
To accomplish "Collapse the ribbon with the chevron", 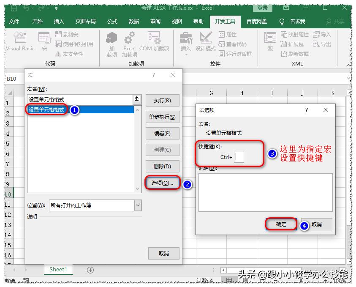I will 349,66.
